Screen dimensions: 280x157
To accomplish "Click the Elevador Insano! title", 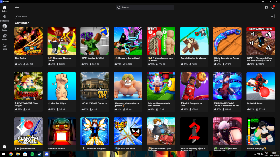I will tap(56, 149).
